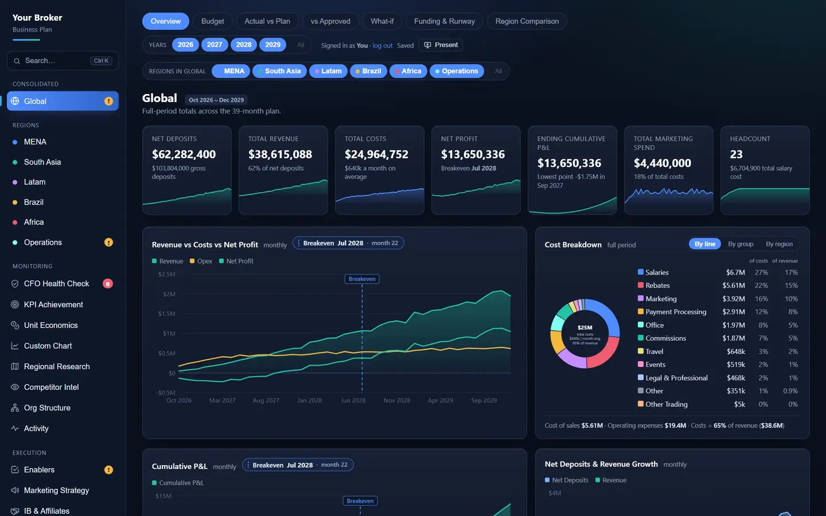Click the red alert badge on CFO Health Check
The width and height of the screenshot is (826, 516).
tap(107, 284)
